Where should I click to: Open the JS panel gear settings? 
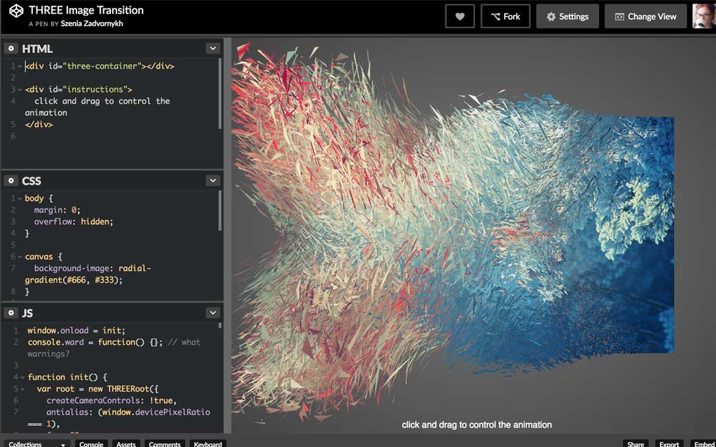11,313
